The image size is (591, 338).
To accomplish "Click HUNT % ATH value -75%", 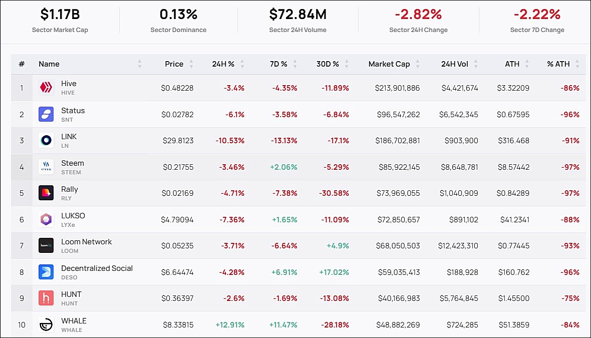I will tap(570, 298).
